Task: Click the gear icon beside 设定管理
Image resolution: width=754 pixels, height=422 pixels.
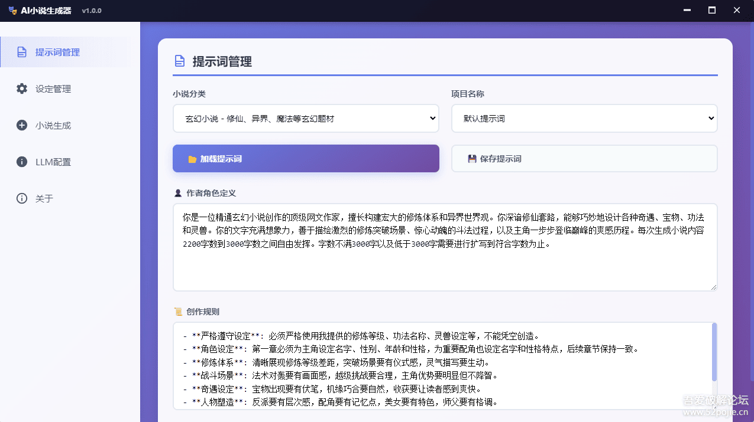Action: pyautogui.click(x=22, y=89)
